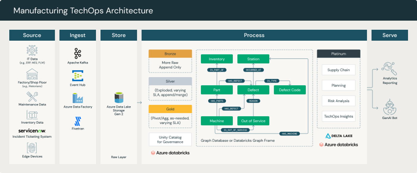
Task: Click the orange Bronze tier label
Action: [170, 54]
